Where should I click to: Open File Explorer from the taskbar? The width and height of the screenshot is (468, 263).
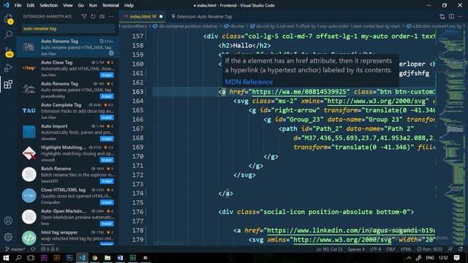click(x=107, y=258)
